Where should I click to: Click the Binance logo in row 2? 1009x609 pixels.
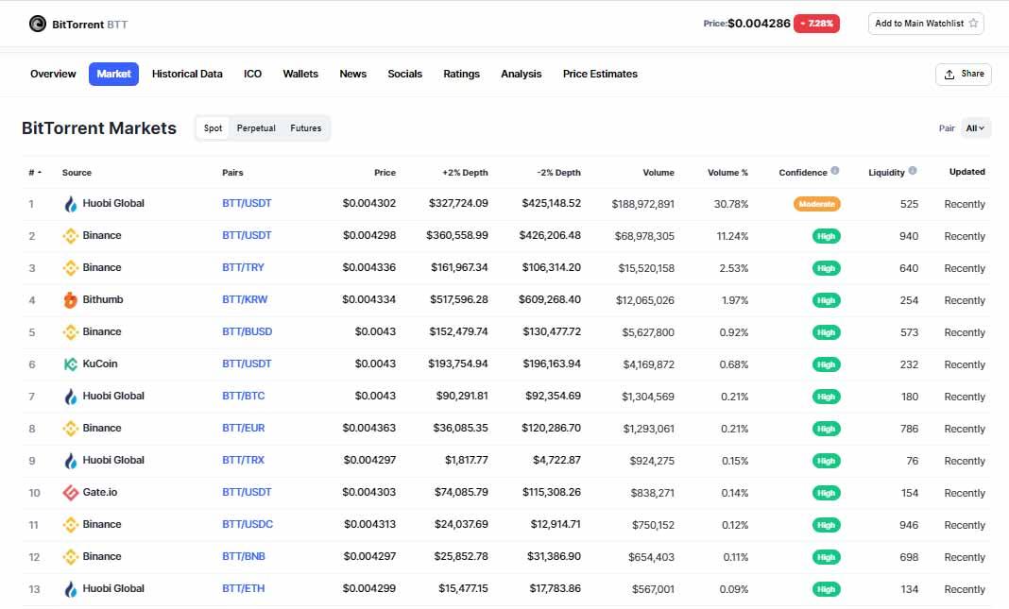71,236
